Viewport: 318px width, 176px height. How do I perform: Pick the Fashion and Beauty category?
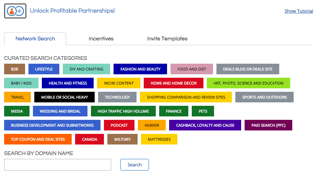[140, 69]
